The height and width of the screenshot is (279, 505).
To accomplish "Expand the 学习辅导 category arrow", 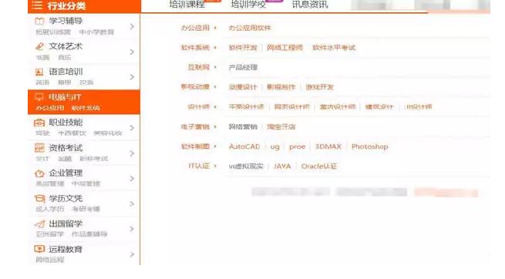I will 132,26.
